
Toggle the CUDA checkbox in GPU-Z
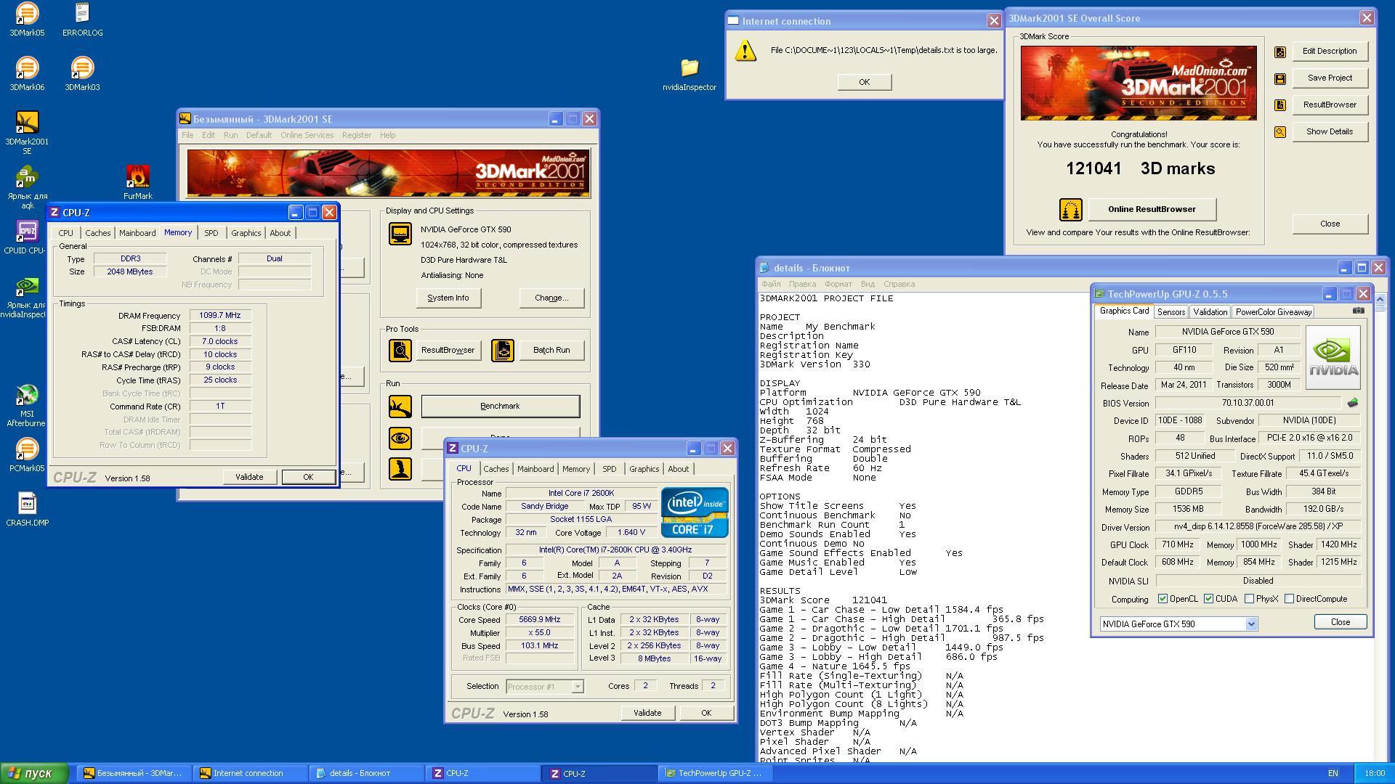pos(1208,599)
